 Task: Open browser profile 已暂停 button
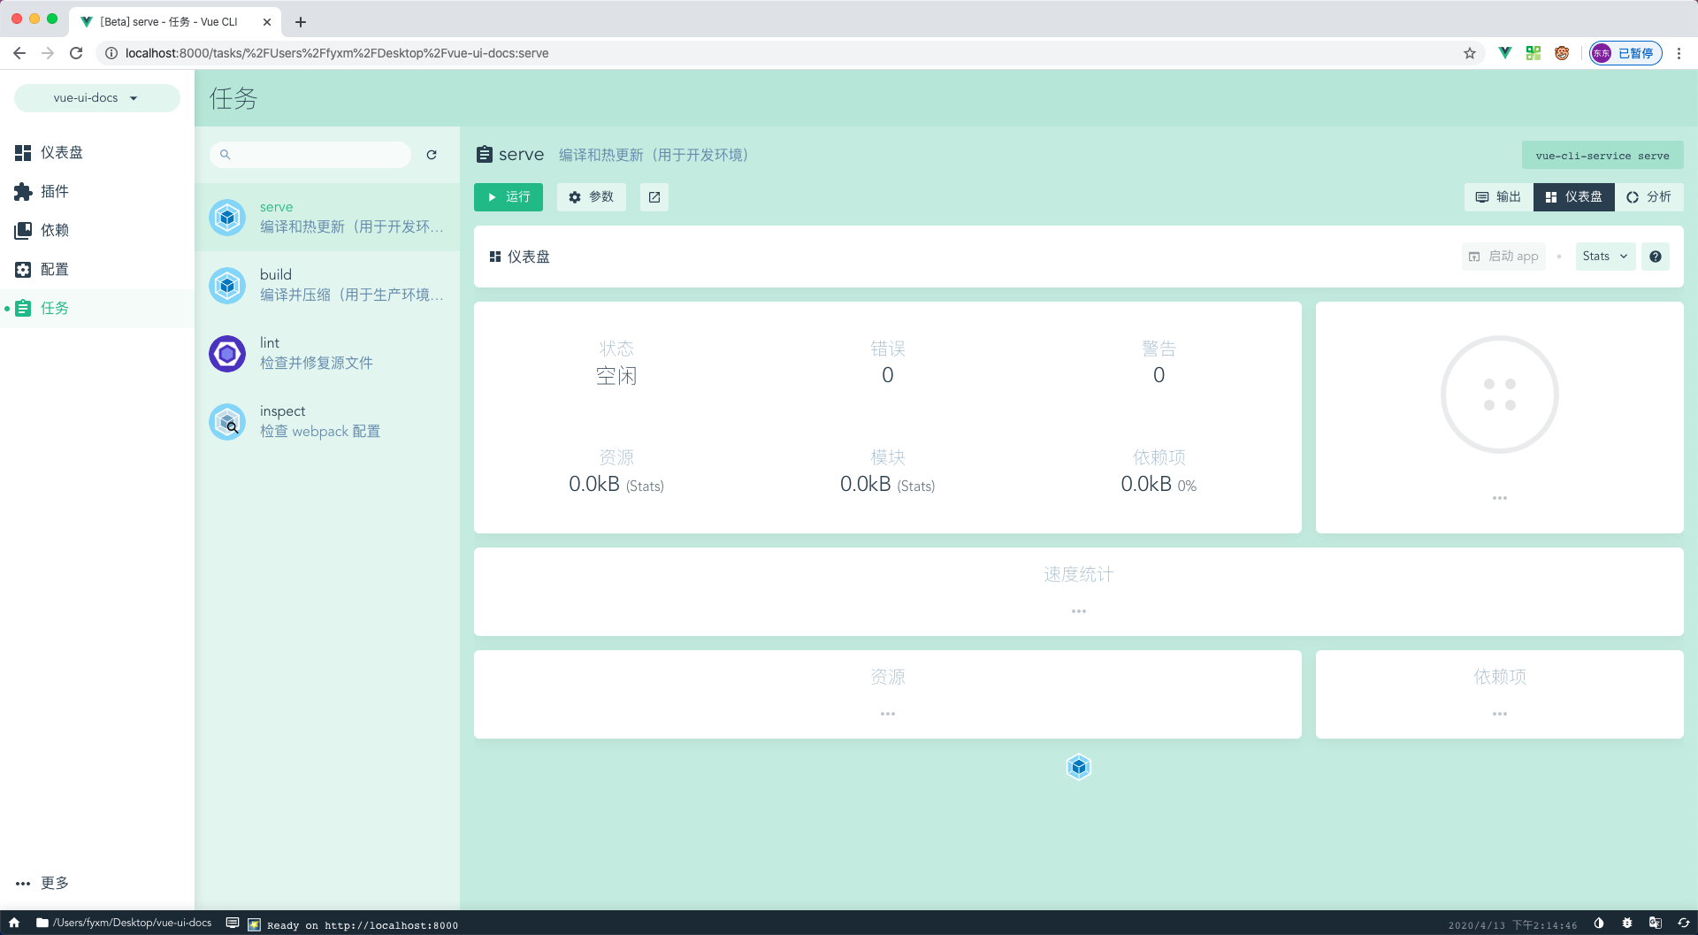coord(1625,53)
